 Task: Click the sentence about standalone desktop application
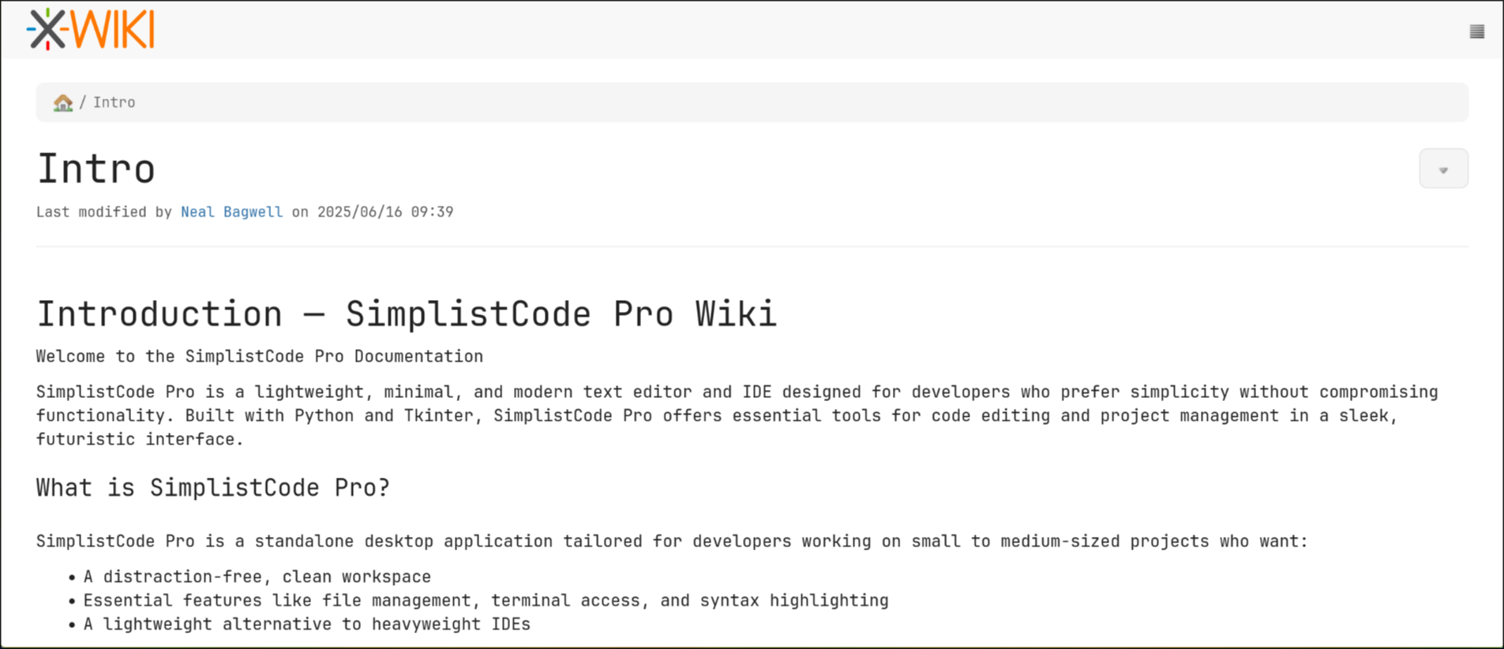click(x=672, y=541)
